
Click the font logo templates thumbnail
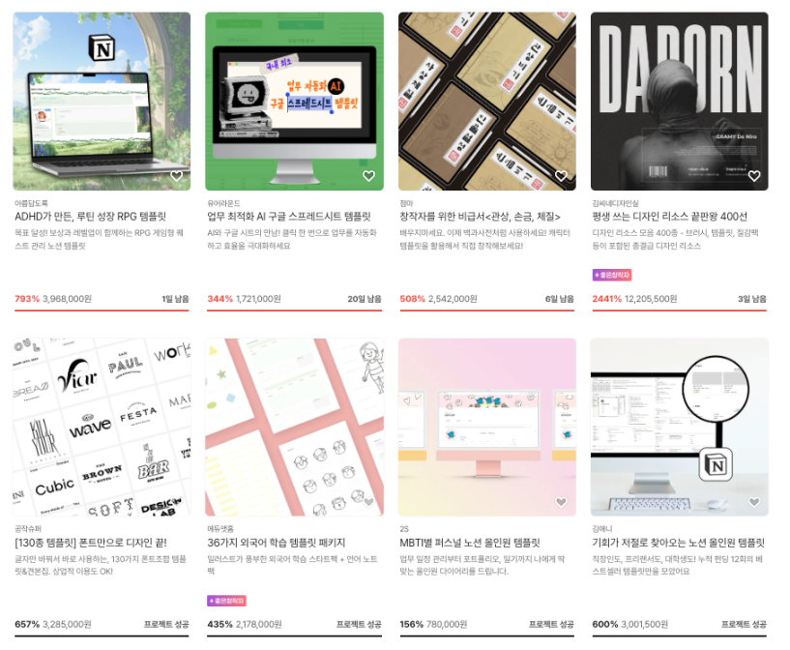[102, 427]
